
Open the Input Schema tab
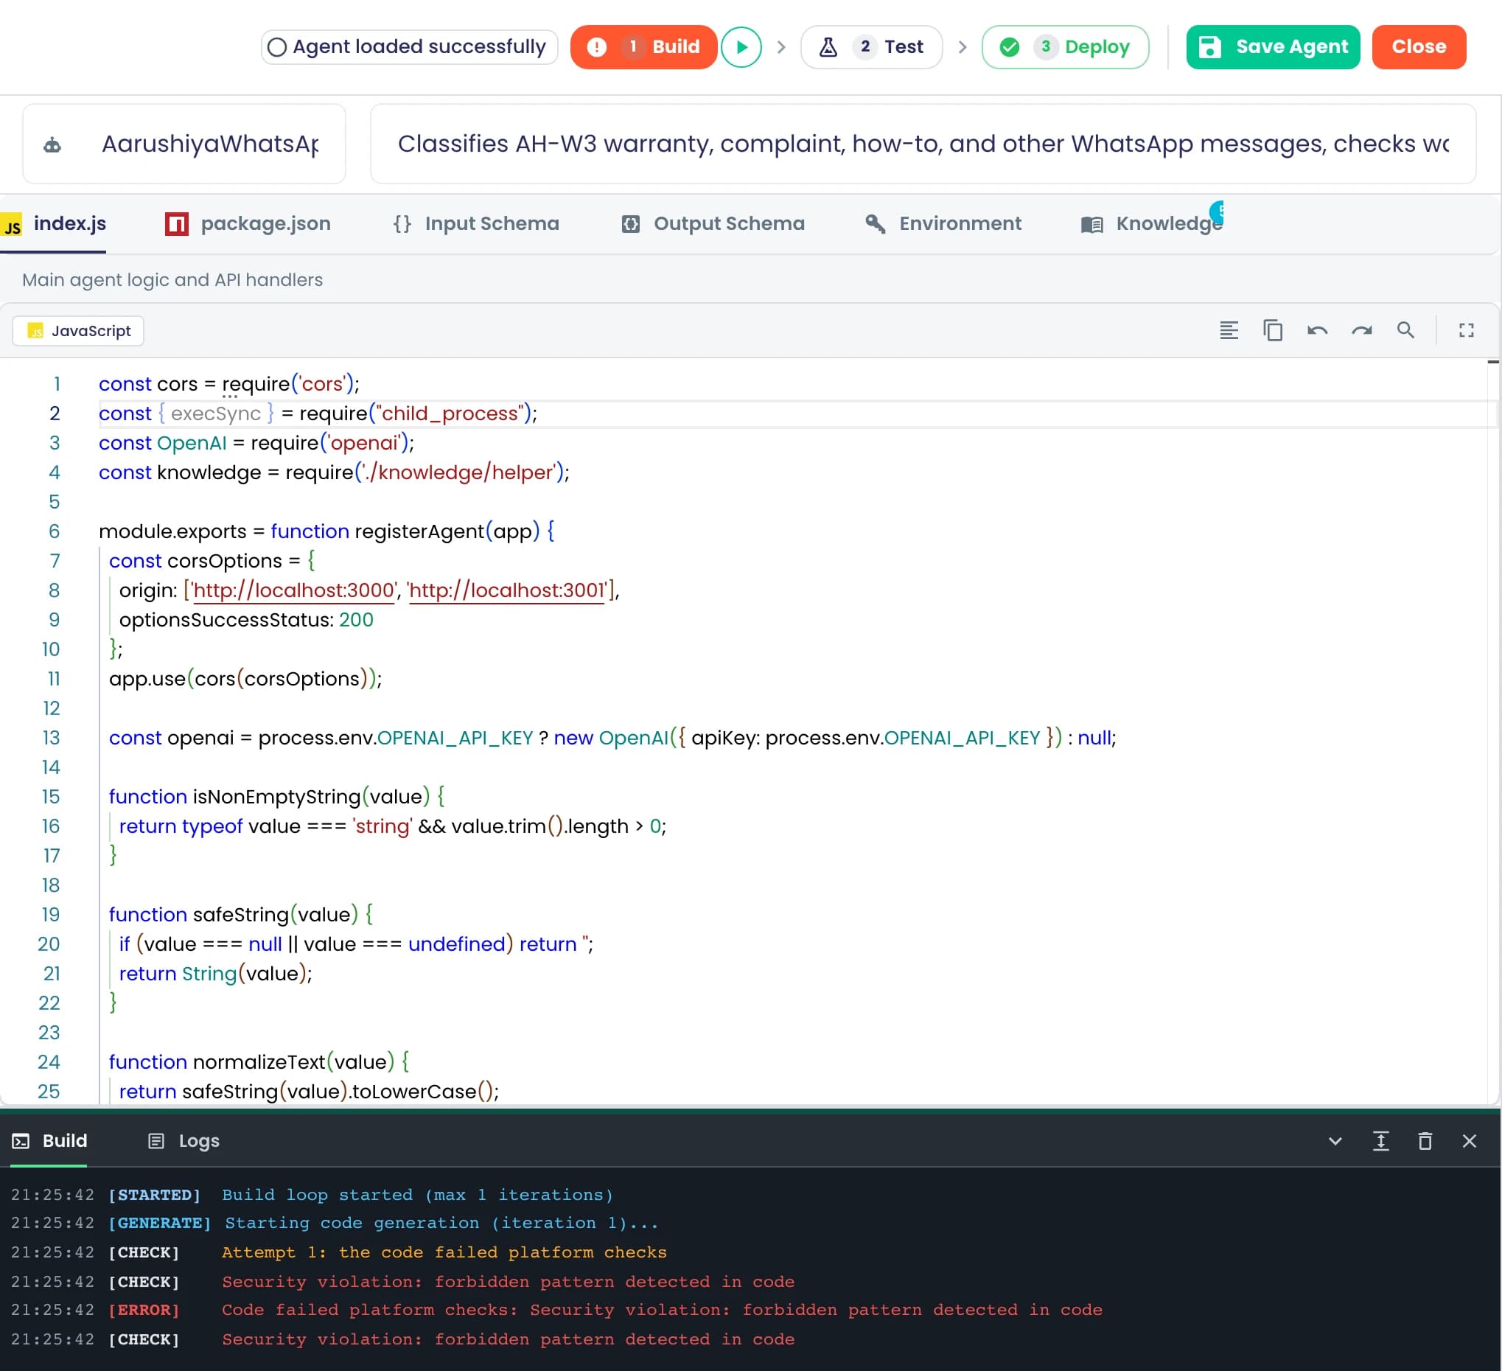[x=476, y=223]
